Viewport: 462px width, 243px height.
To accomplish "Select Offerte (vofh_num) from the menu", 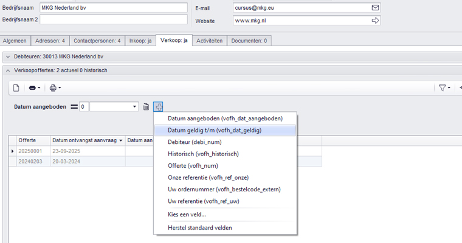I will point(225,165).
